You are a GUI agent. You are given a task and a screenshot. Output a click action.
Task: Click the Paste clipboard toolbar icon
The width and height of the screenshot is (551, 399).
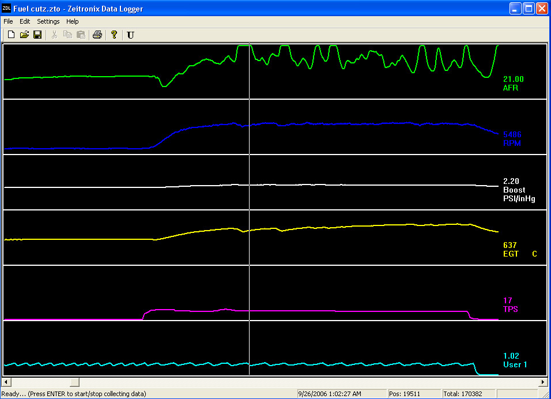click(81, 35)
